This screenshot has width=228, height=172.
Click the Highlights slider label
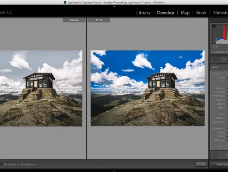click(x=219, y=96)
